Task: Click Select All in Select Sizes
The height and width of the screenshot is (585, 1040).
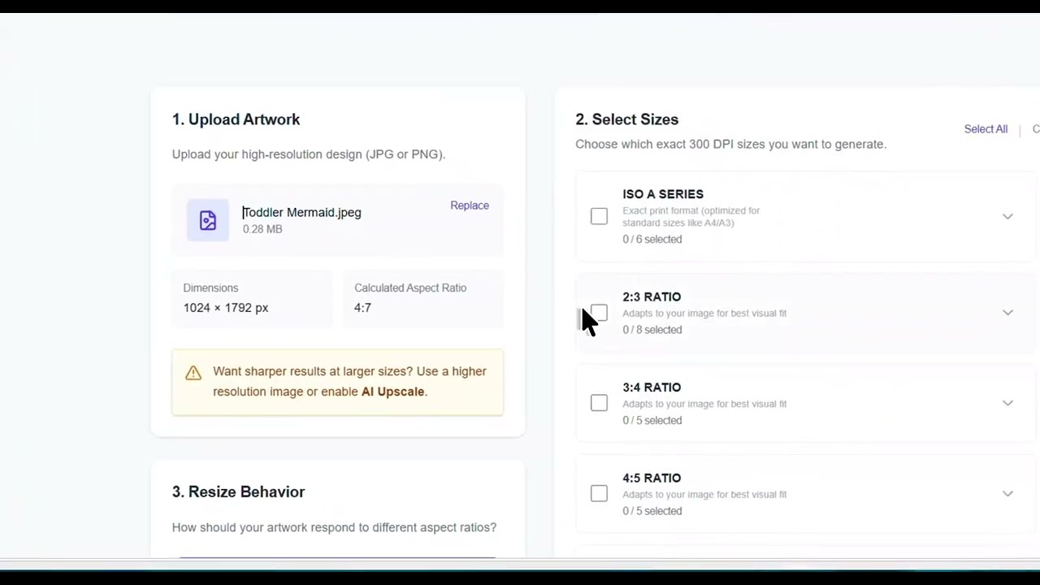Action: point(986,129)
